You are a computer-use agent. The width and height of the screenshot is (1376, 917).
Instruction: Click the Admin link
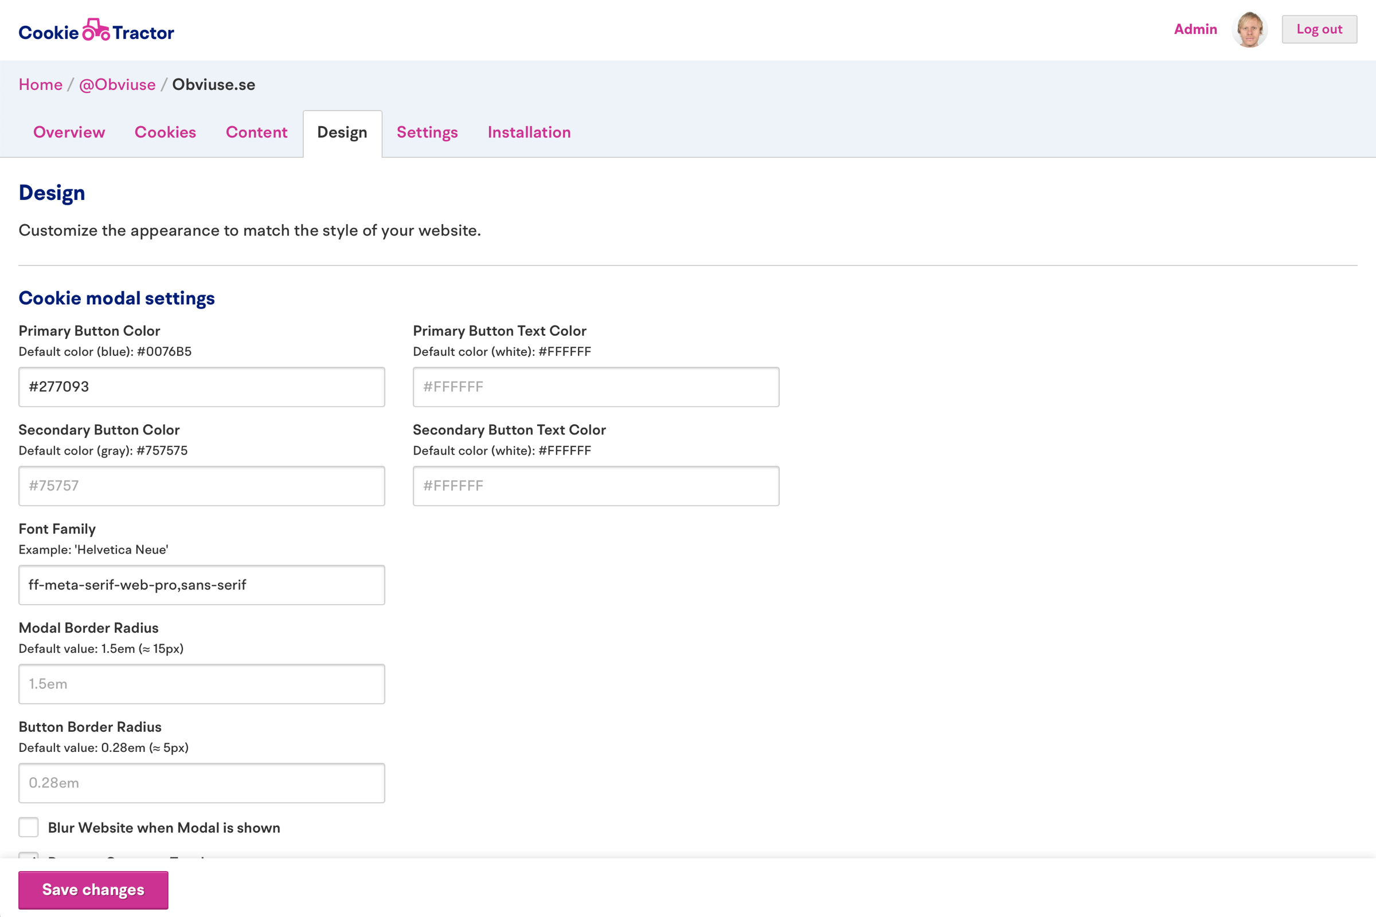[x=1195, y=29]
